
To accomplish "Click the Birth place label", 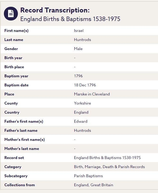I will click(x=14, y=67).
